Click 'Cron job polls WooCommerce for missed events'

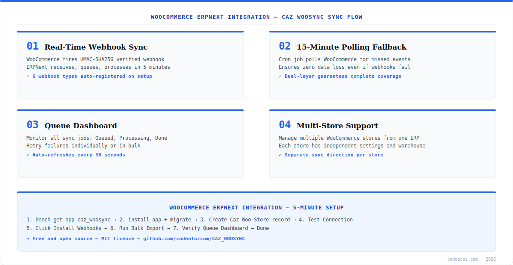pos(345,59)
